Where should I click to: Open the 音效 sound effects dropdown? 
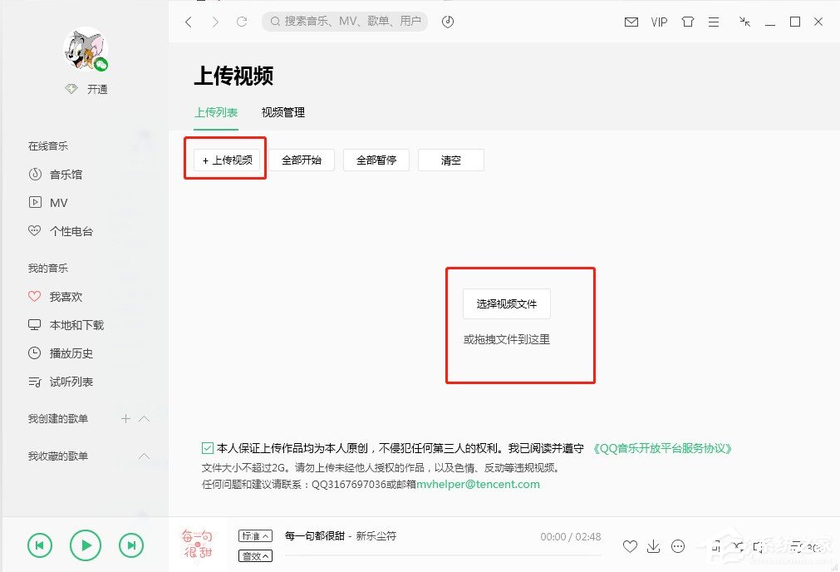tap(254, 555)
